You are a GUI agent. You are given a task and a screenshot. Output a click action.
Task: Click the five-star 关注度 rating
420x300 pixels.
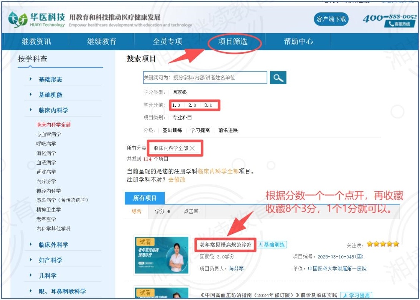click(x=382, y=244)
